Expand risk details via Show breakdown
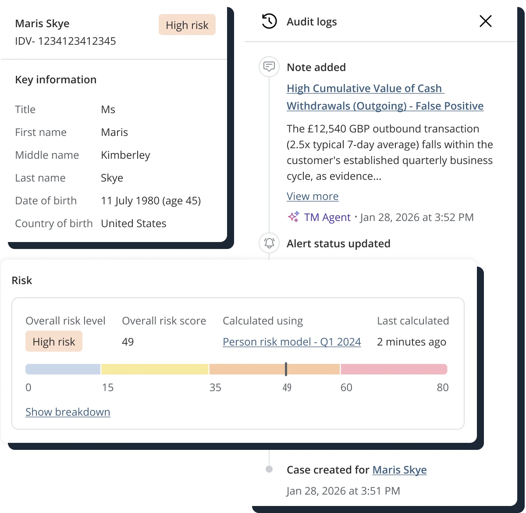Screen dimensions: 526x513 coord(68,412)
